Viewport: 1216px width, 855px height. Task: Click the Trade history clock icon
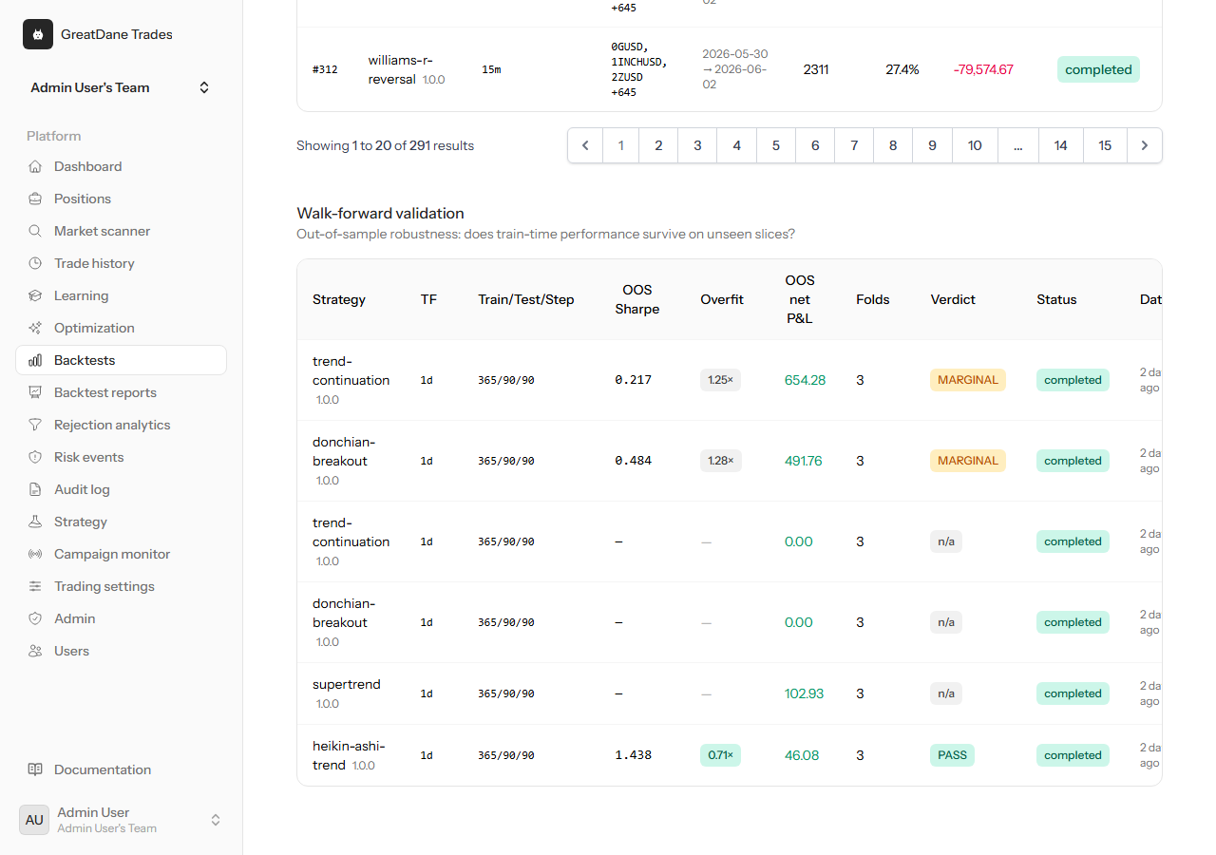point(35,263)
